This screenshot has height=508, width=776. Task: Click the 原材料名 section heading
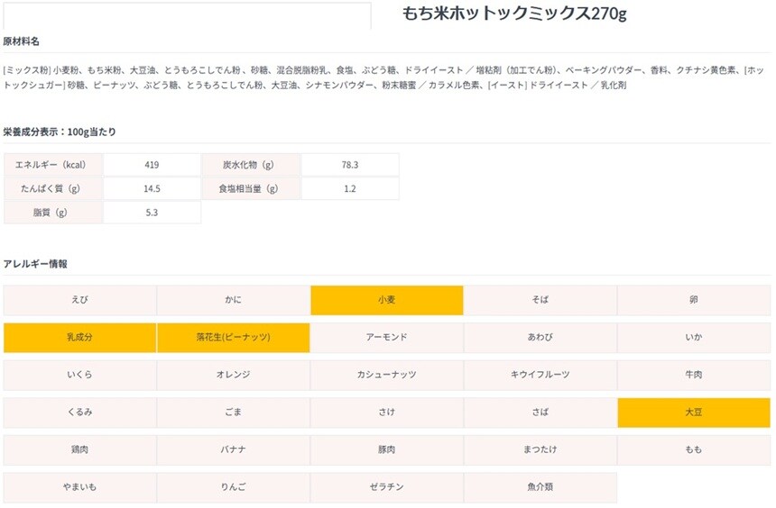coord(22,41)
